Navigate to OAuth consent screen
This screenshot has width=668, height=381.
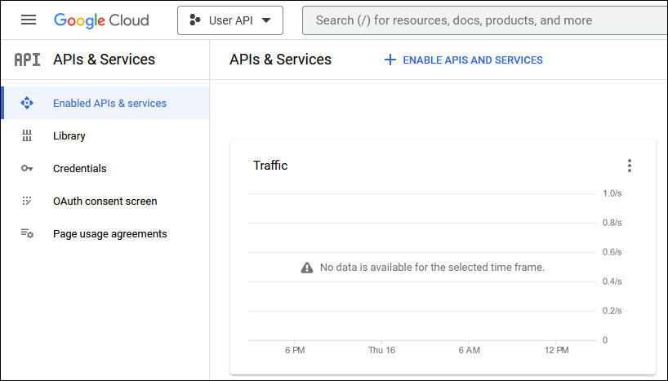tap(105, 202)
